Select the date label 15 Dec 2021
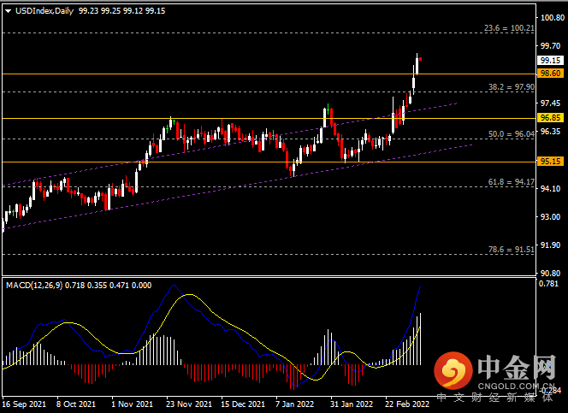568x413 pixels. click(x=243, y=404)
